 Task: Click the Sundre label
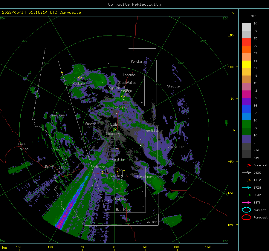91,124
